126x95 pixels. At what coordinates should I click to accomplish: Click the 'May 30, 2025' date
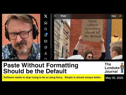point(114,78)
